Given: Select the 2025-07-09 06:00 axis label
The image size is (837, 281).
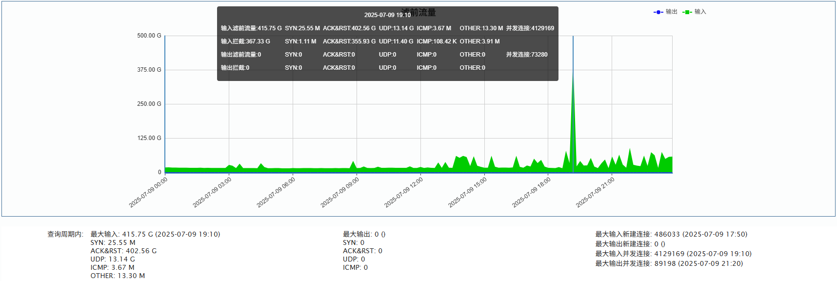Looking at the screenshot, I should point(276,192).
